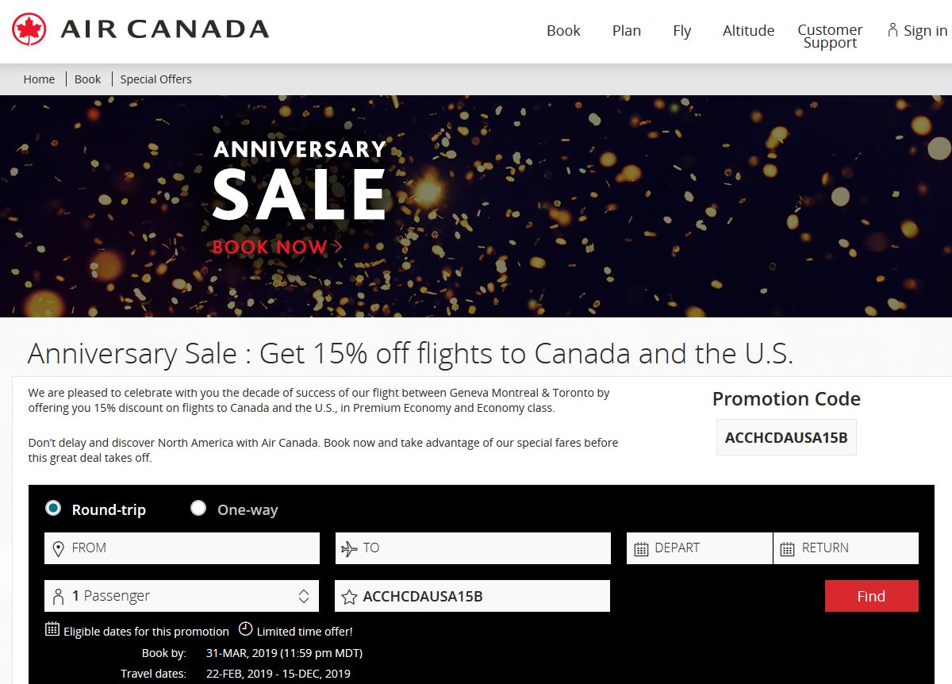This screenshot has width=952, height=684.
Task: Click the person icon beside Sign in
Action: click(x=892, y=30)
